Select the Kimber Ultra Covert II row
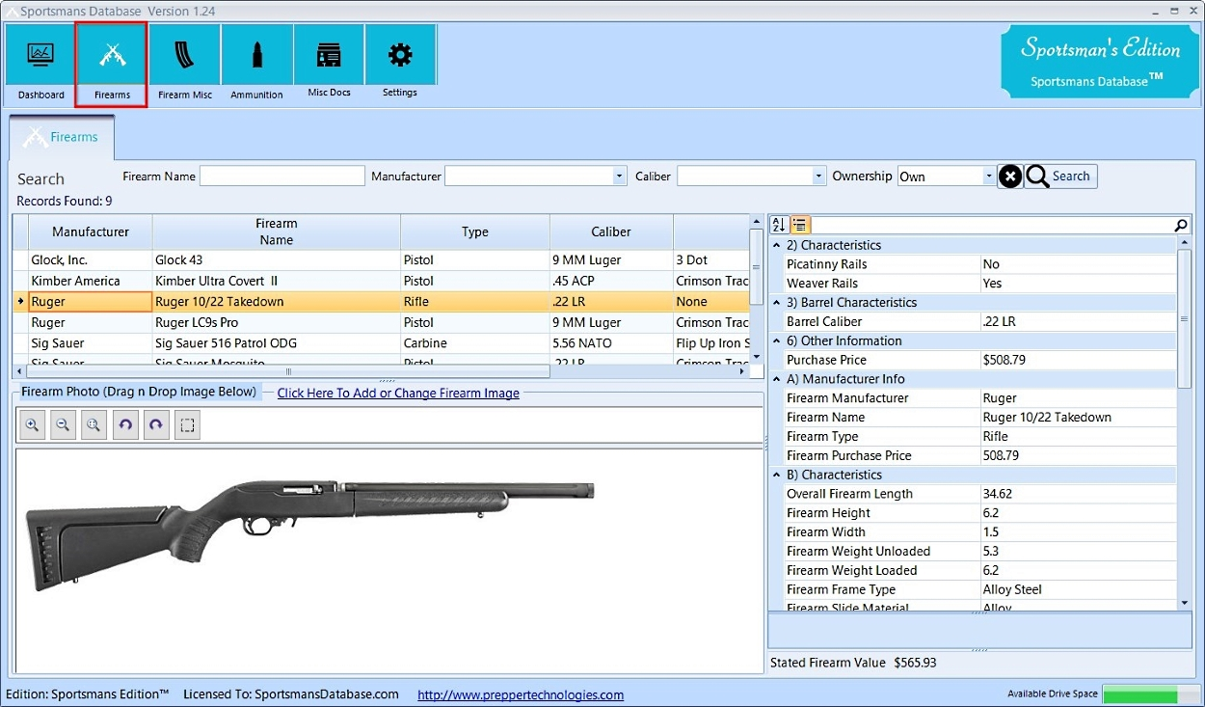 pos(381,281)
